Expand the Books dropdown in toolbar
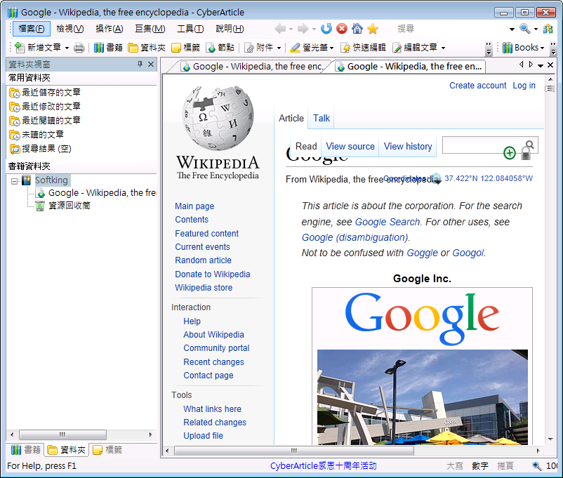The width and height of the screenshot is (563, 478). click(542, 48)
